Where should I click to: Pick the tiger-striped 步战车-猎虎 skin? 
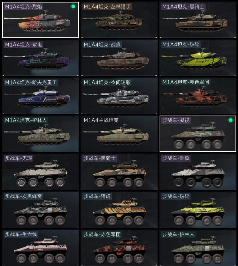tap(119, 210)
